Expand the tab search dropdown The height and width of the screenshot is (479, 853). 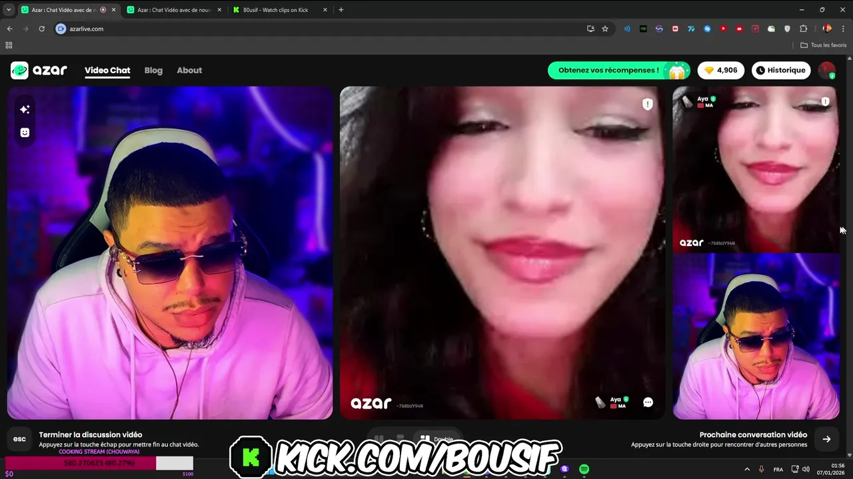tap(9, 10)
